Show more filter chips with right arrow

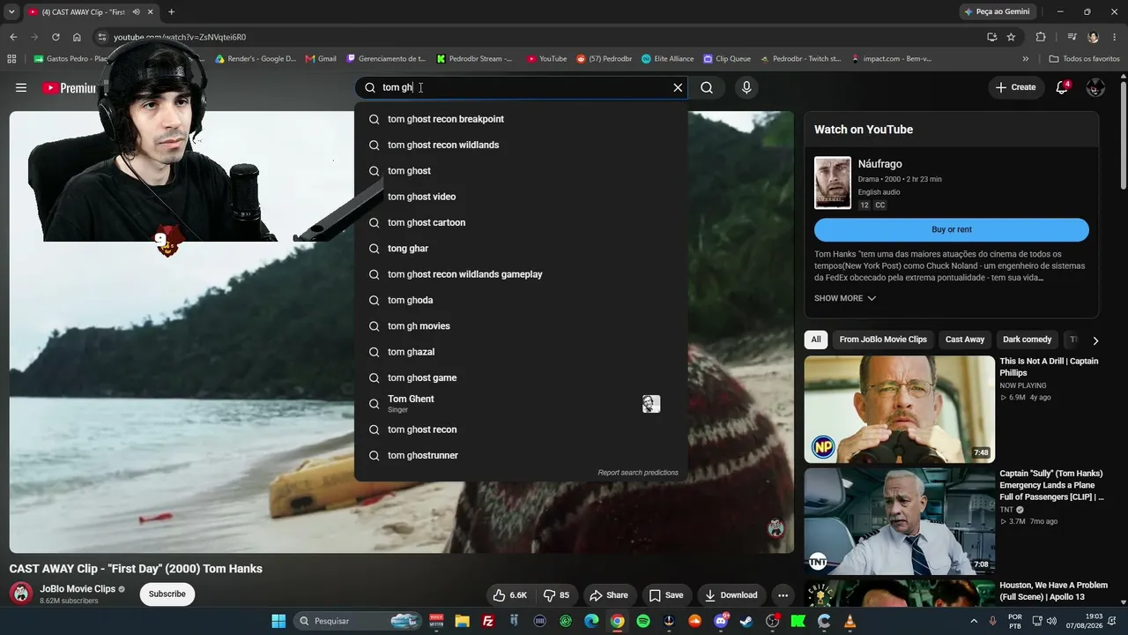[x=1095, y=340]
